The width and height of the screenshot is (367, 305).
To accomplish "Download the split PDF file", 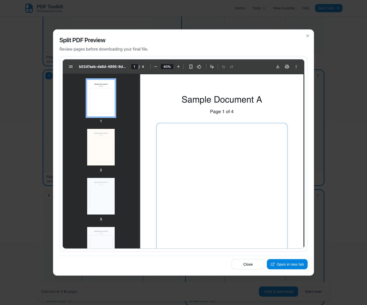I will tap(278, 67).
